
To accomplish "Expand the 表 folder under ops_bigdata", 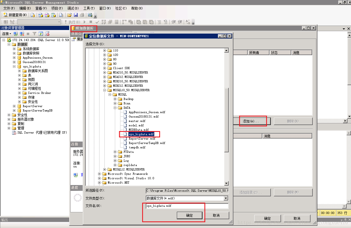I will tap(19, 75).
